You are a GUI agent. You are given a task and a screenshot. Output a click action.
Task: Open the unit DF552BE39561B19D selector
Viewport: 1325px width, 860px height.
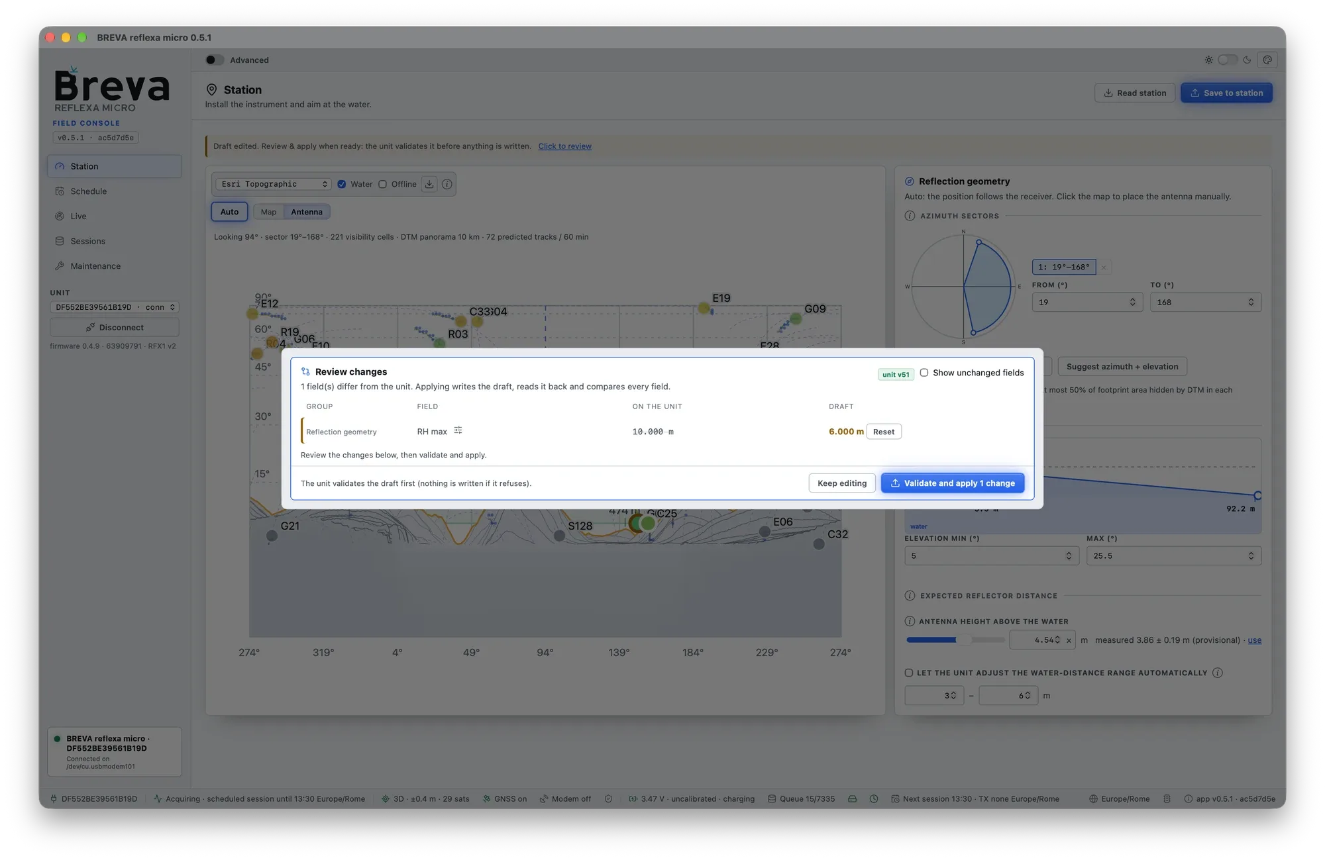click(114, 307)
